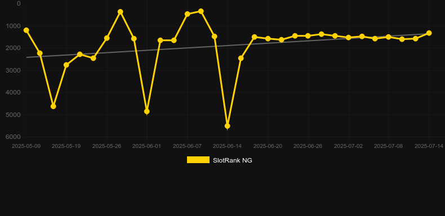The height and width of the screenshot is (216, 445).
Task: Select the data point at 2025-05-09
Action: coord(26,30)
